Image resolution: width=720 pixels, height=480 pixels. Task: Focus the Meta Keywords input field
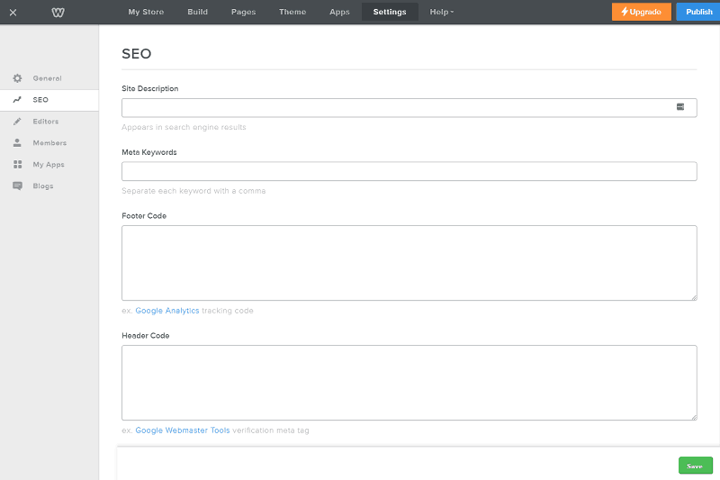[x=409, y=171]
